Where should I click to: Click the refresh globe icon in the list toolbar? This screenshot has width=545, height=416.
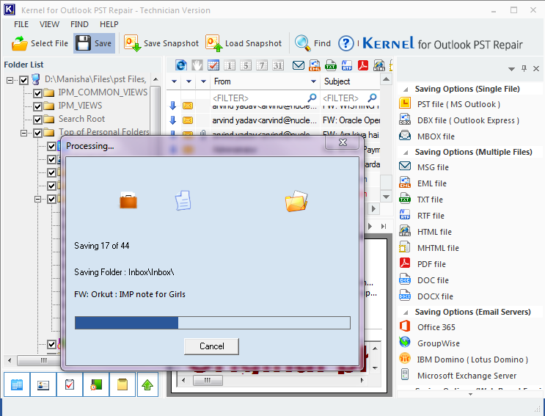[180, 65]
